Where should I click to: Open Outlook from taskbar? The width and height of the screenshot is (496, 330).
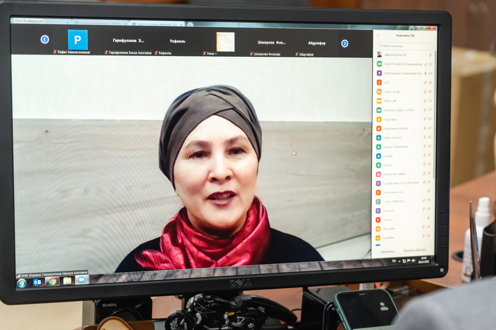37,282
